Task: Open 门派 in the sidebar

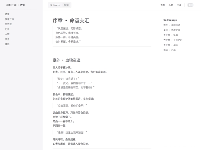Action: click(x=7, y=29)
